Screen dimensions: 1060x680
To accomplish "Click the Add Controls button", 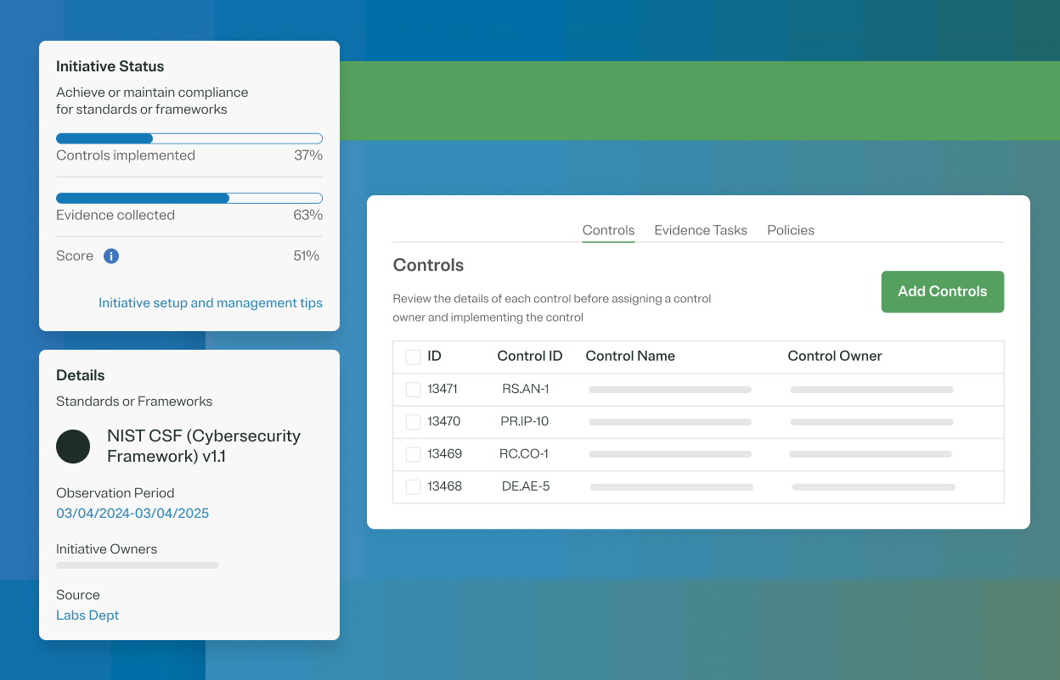I will pos(942,291).
